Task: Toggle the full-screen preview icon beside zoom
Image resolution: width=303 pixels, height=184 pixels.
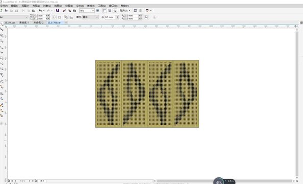Action: [97, 11]
